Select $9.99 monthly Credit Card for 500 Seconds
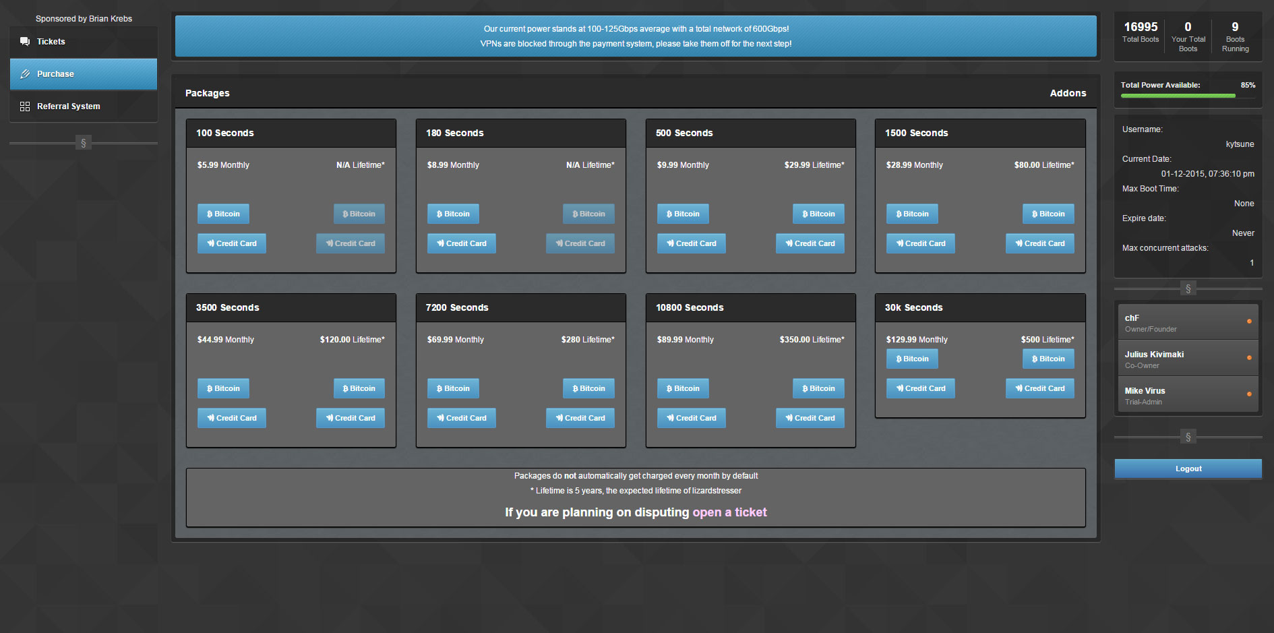The height and width of the screenshot is (633, 1274). 692,243
